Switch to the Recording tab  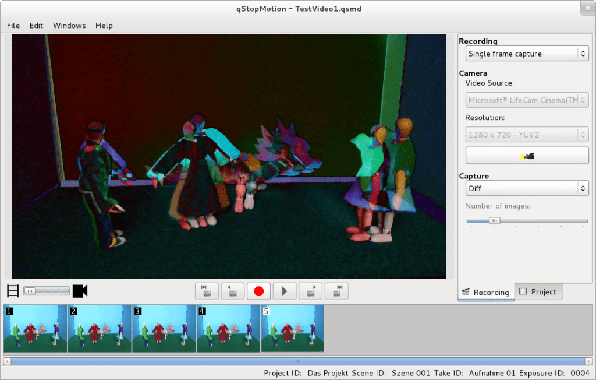486,292
